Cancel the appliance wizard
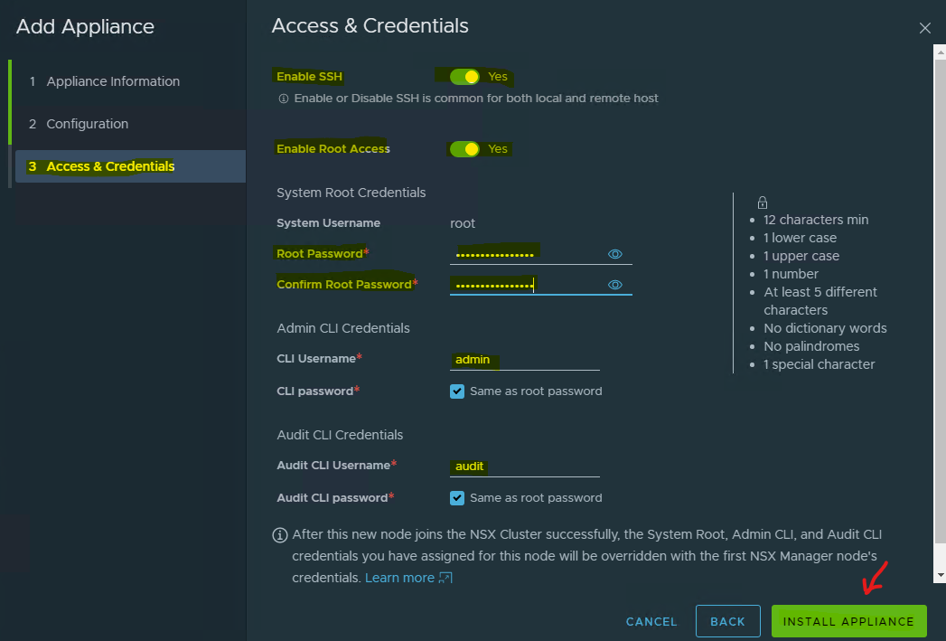Viewport: 946px width, 641px height. pyautogui.click(x=651, y=621)
